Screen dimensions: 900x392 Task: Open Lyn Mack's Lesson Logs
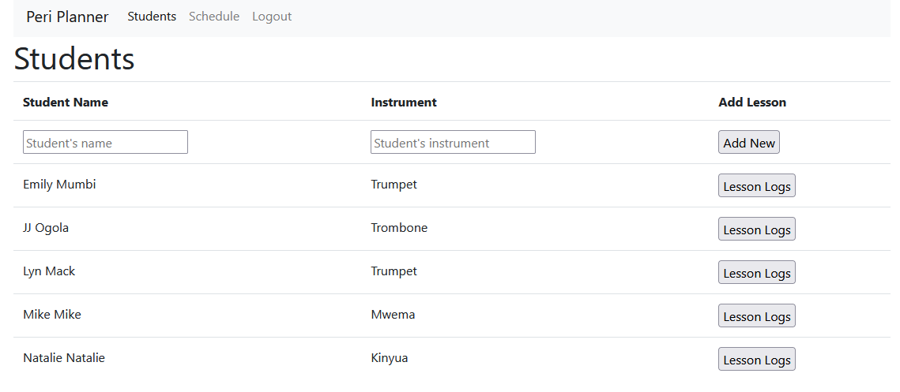(x=756, y=273)
